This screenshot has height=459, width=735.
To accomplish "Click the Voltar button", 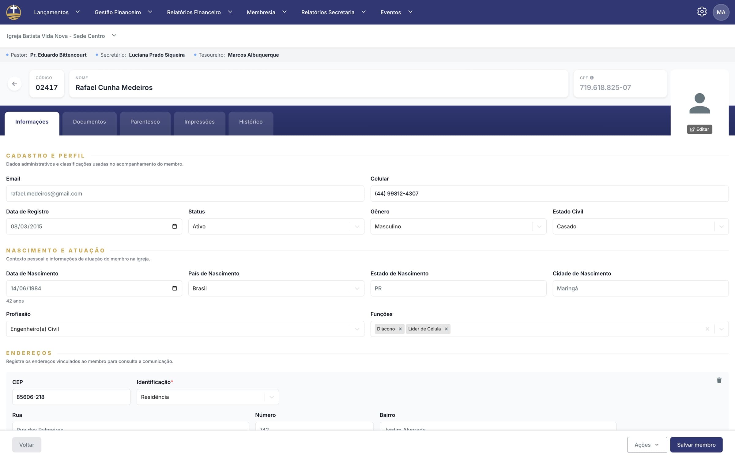I will [27, 445].
